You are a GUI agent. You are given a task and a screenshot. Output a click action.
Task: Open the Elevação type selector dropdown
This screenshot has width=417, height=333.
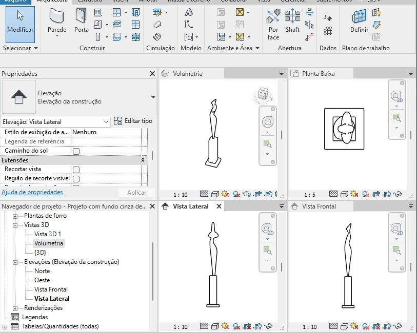(x=153, y=97)
